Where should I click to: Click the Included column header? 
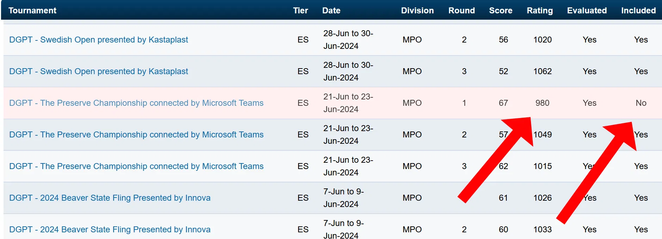tap(638, 11)
